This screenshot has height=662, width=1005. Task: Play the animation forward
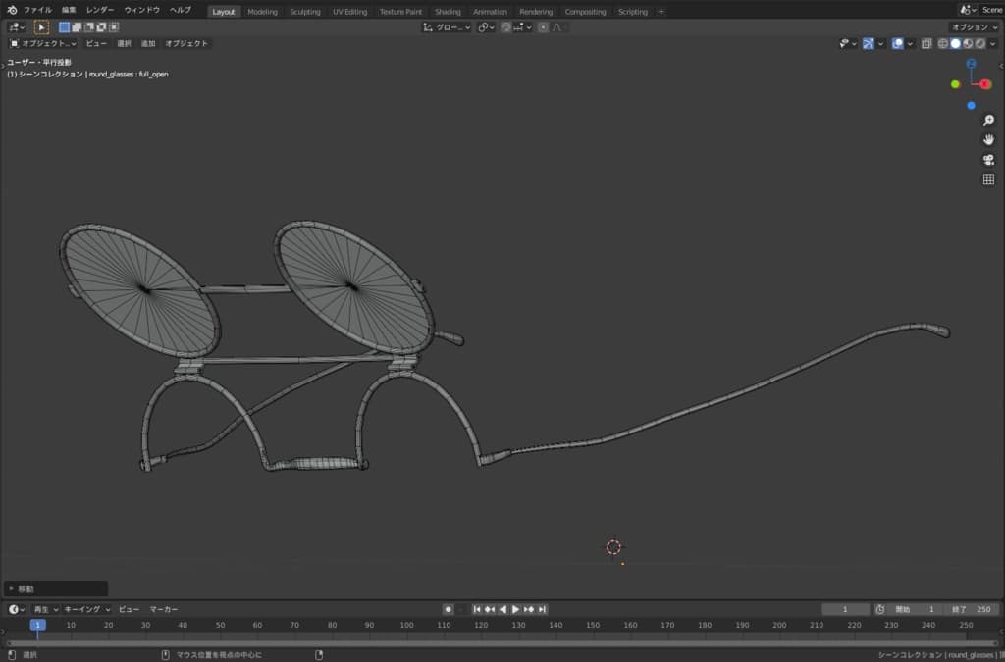(x=515, y=609)
